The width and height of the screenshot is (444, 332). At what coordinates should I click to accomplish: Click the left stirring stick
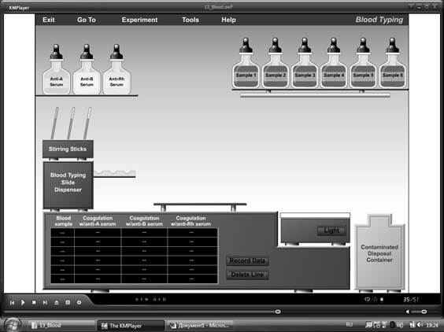click(x=55, y=124)
